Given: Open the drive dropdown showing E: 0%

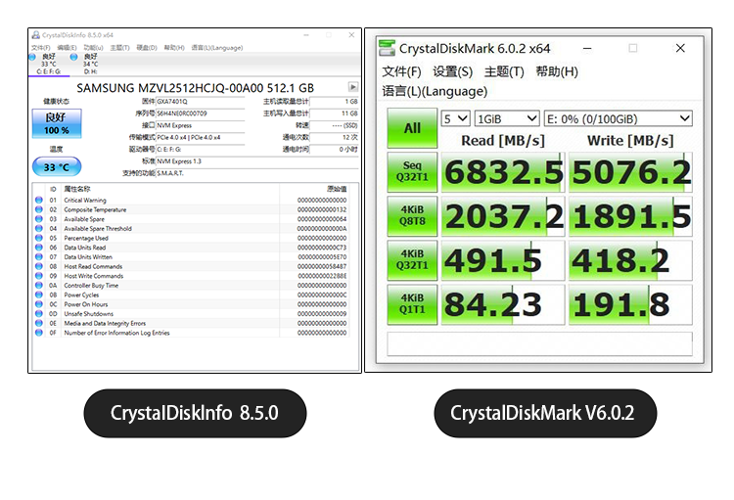Looking at the screenshot, I should pos(618,119).
